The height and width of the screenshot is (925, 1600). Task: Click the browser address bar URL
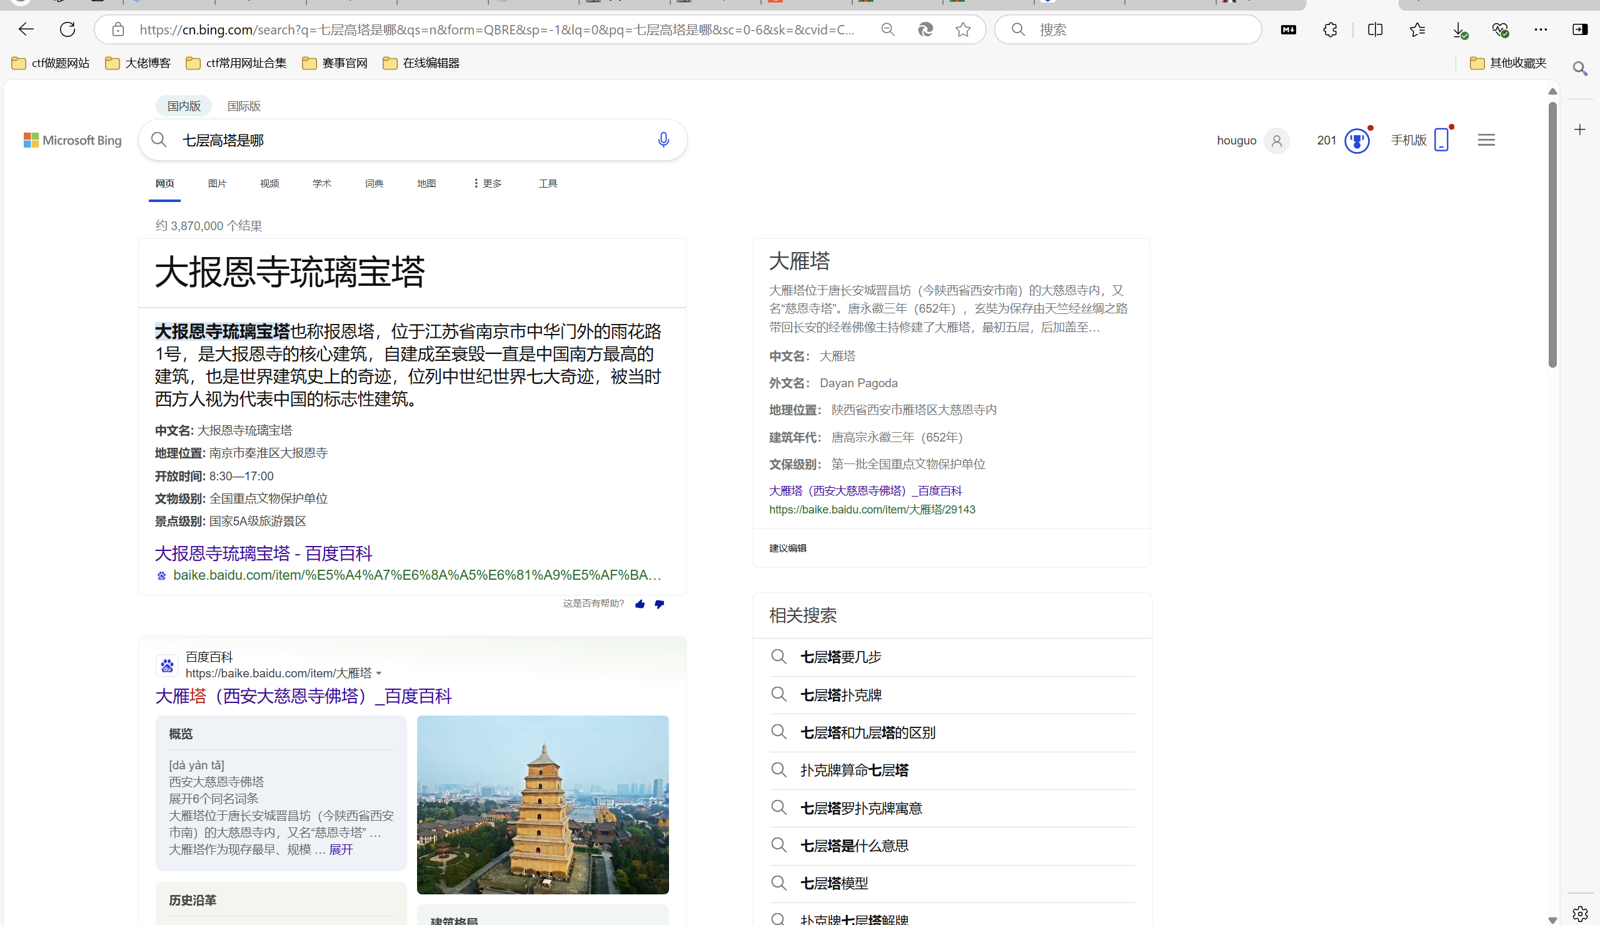[x=496, y=29]
